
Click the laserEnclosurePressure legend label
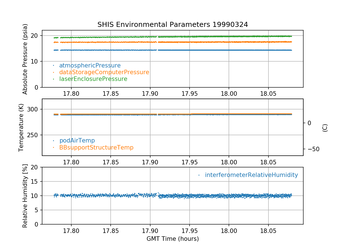click(x=93, y=79)
